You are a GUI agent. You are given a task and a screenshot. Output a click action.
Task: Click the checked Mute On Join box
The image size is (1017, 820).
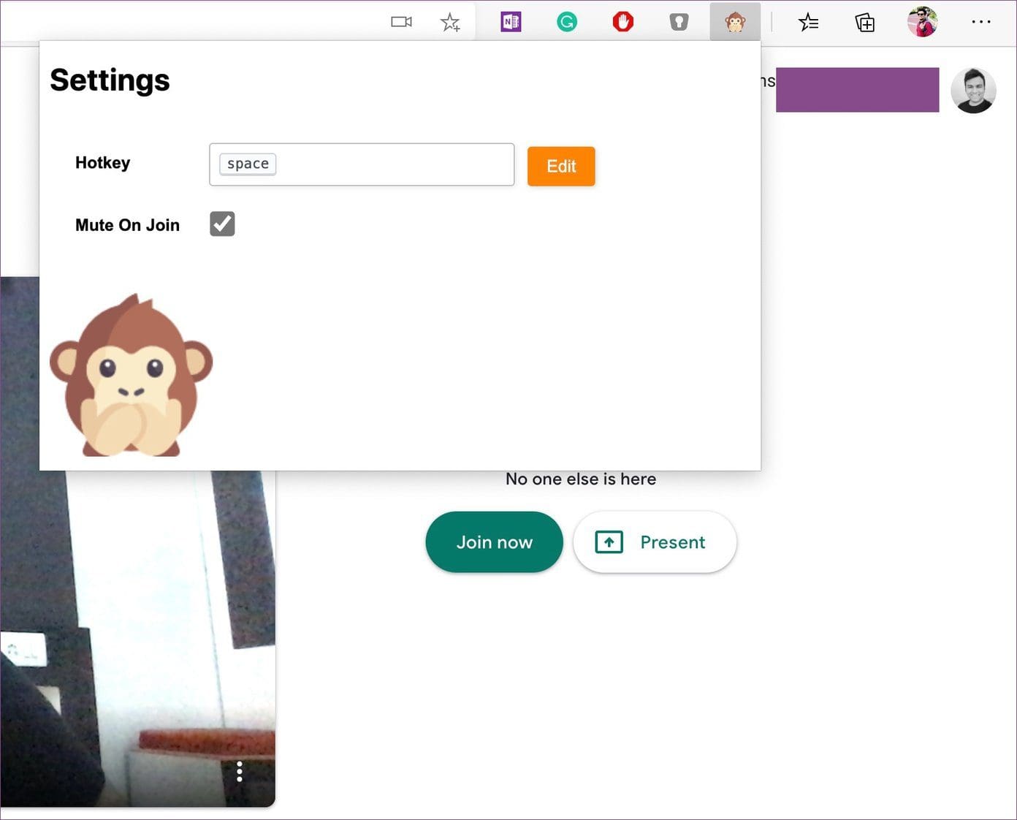tap(221, 224)
